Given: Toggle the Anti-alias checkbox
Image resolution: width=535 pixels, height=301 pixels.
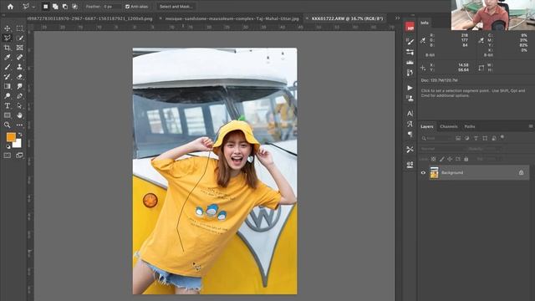Looking at the screenshot, I should 128,7.
